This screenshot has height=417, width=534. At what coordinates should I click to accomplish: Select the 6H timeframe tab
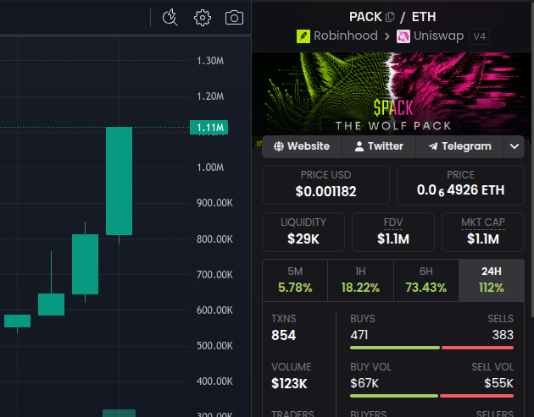426,280
